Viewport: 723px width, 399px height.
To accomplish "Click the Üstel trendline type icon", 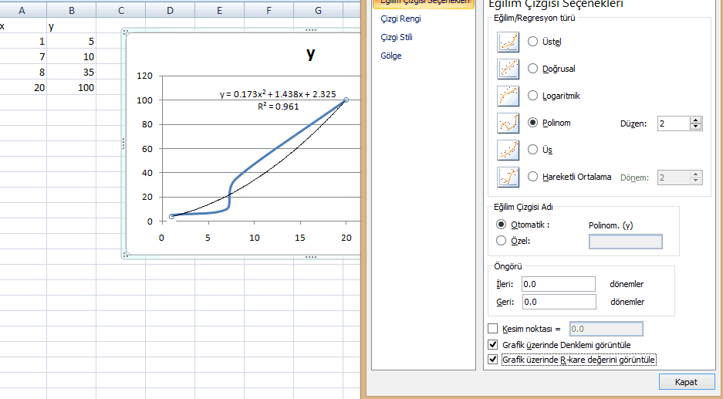I will tap(508, 42).
